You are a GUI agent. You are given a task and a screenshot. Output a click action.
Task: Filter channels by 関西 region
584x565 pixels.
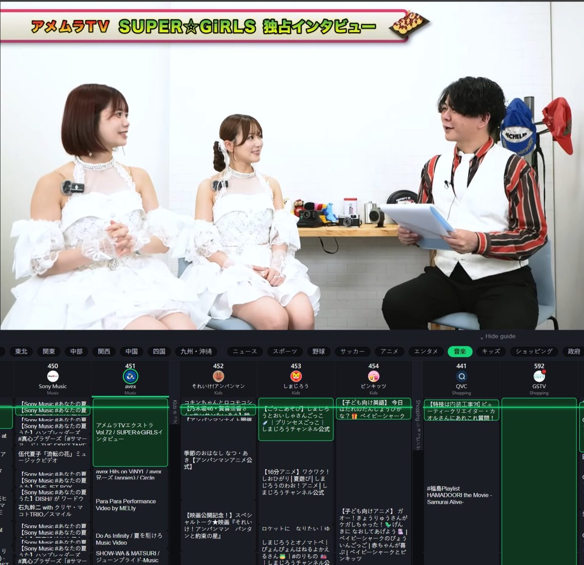[x=104, y=351]
